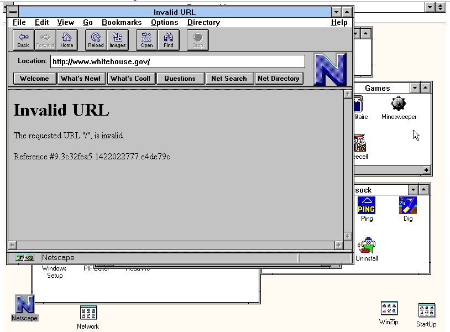Click the Reference number text line
450x332 pixels.
click(92, 157)
